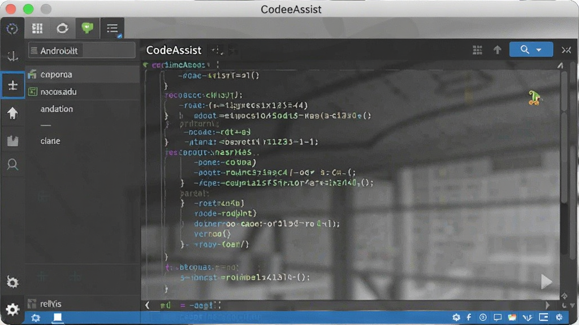Click the rightmost gear in status bar
579x325 pixels.
point(559,317)
